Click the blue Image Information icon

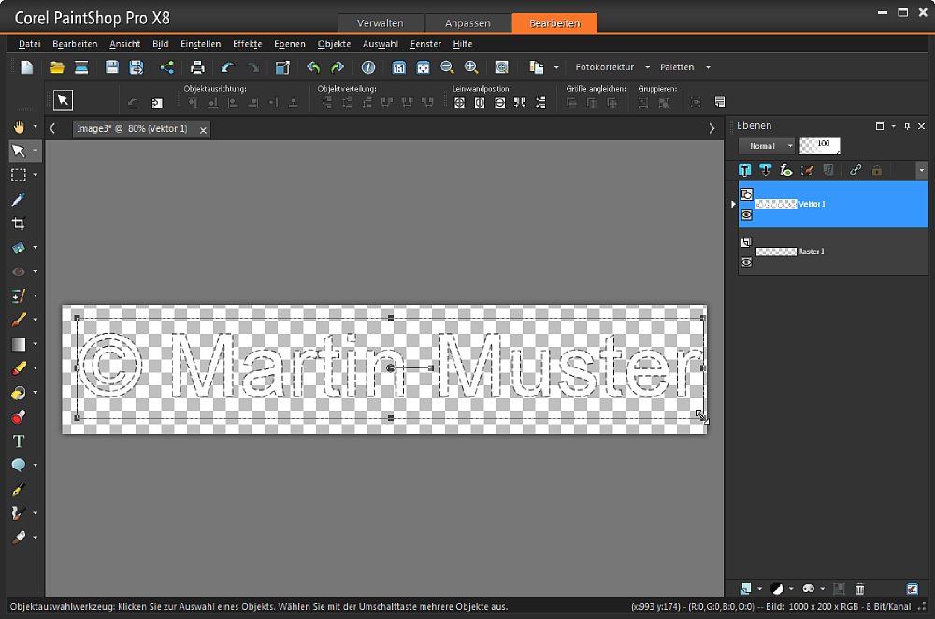367,67
